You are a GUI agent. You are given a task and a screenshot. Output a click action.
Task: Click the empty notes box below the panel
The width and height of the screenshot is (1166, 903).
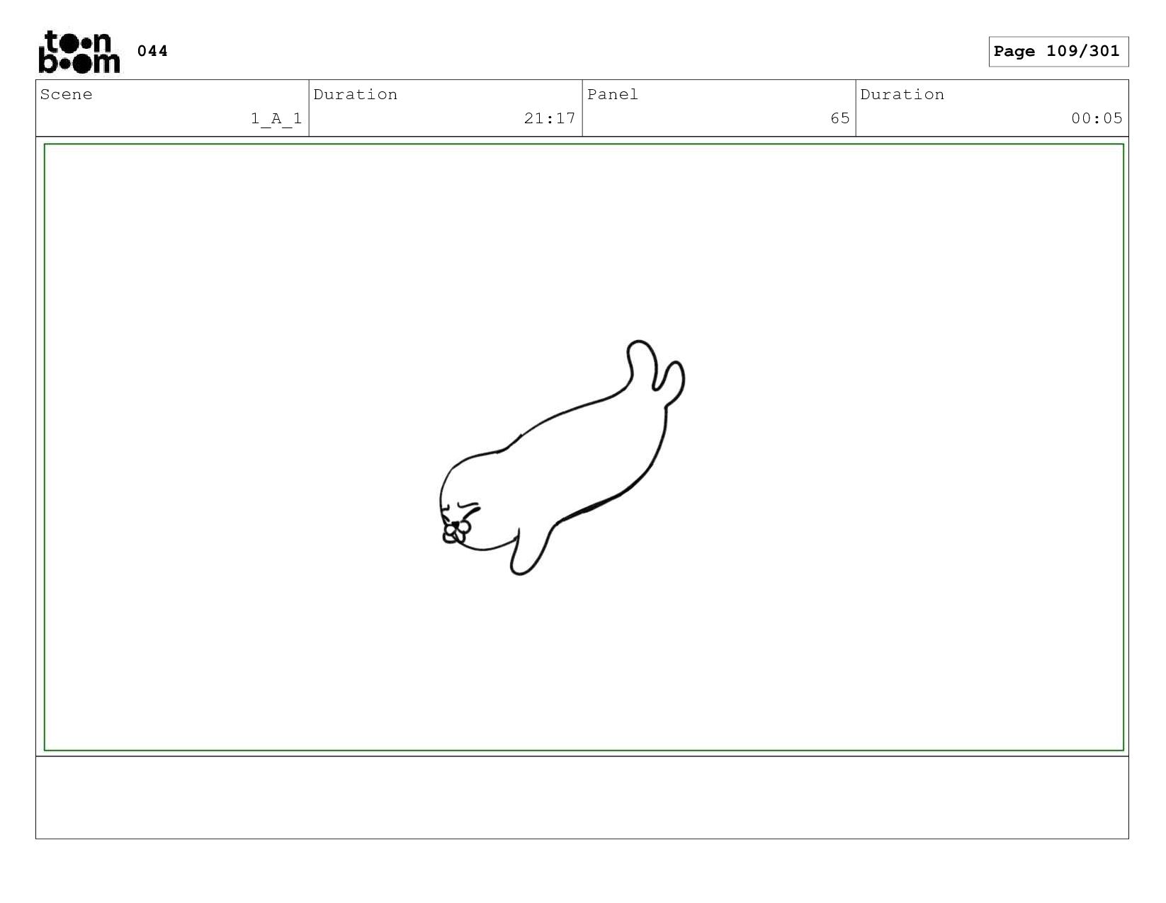click(582, 797)
